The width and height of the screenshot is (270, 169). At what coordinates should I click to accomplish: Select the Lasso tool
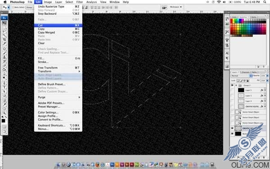(x=4, y=32)
